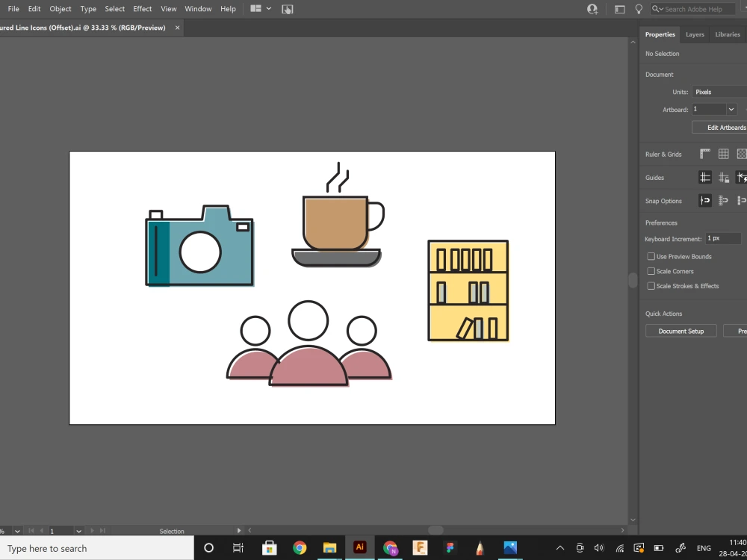Open Cortana circle icon on taskbar
The height and width of the screenshot is (560, 747).
[208, 548]
